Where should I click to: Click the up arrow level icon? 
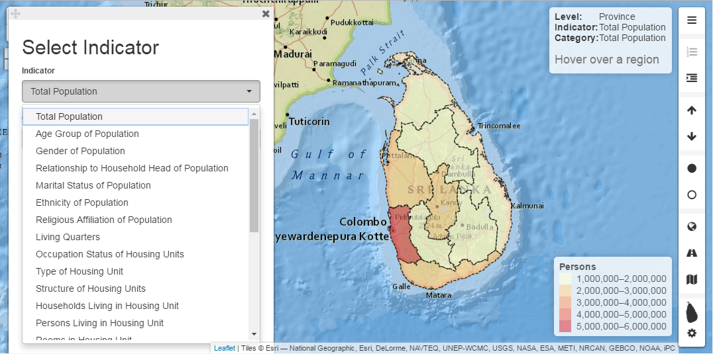(x=692, y=111)
